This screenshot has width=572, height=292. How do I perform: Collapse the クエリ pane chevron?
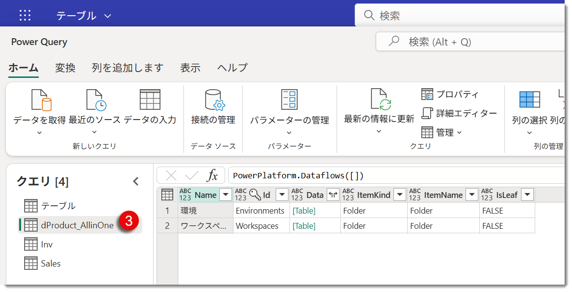tap(136, 181)
